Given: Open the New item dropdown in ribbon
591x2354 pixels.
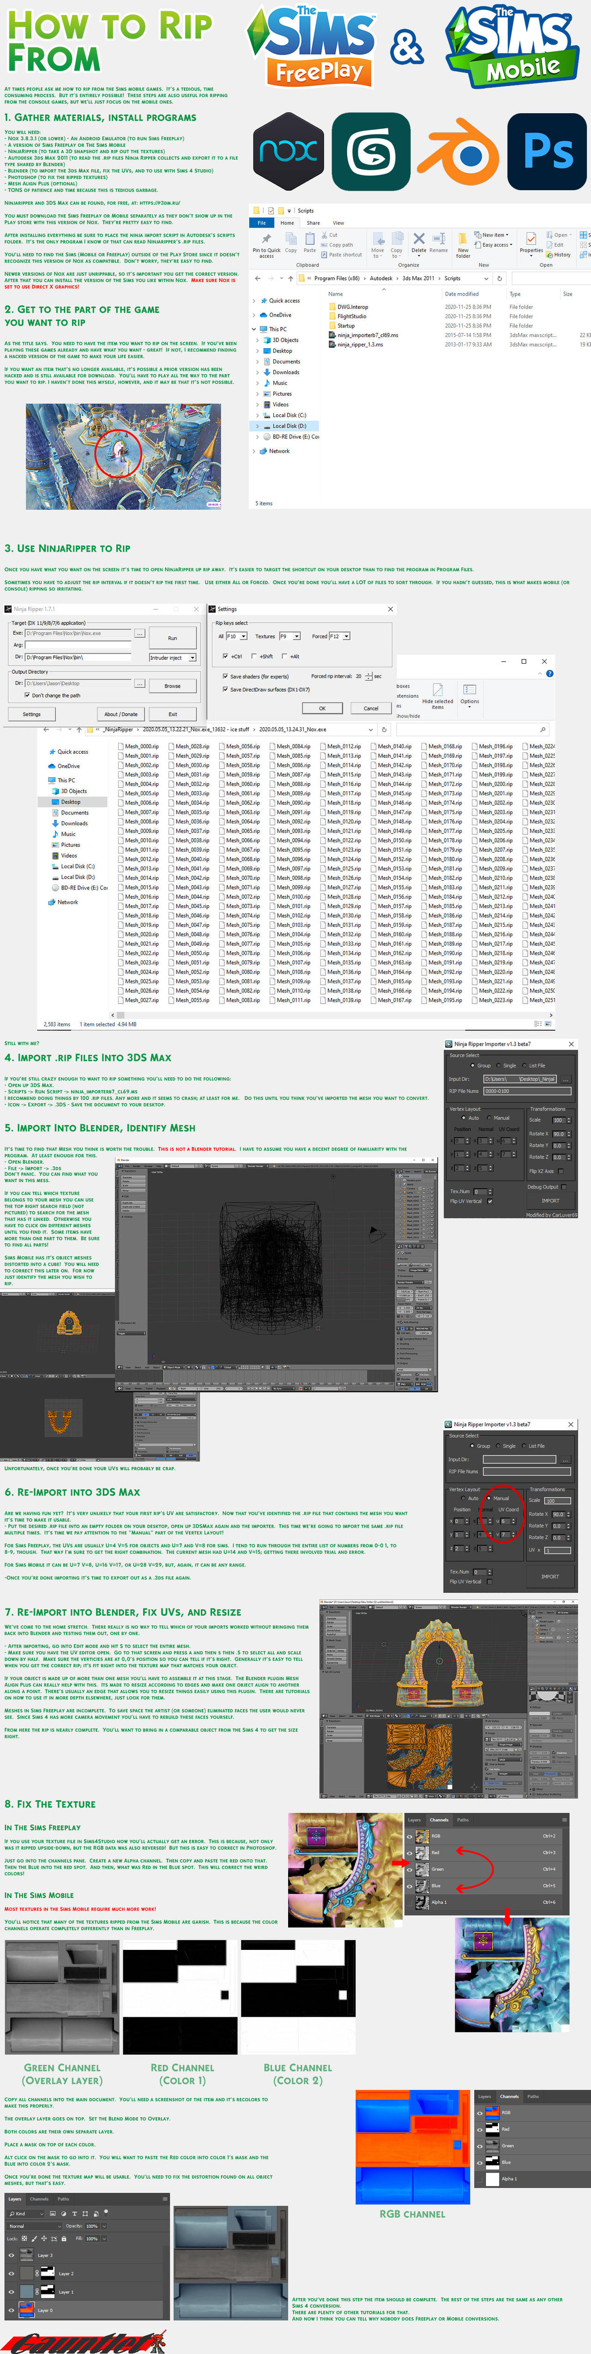Looking at the screenshot, I should pos(492,235).
